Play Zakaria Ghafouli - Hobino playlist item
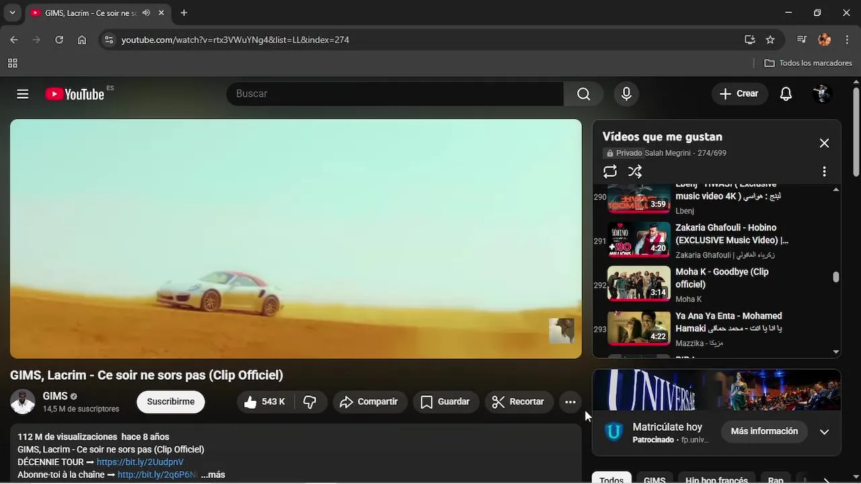The width and height of the screenshot is (861, 484). [716, 240]
